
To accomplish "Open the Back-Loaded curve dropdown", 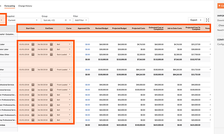I will tap(63, 55).
